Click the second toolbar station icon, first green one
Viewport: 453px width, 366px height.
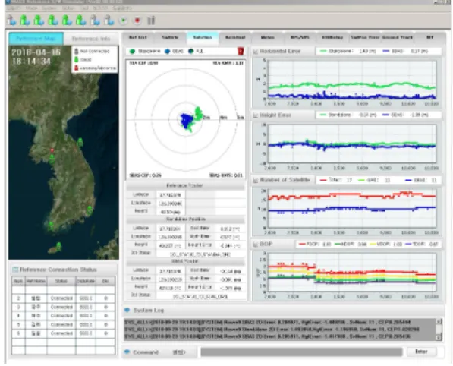pos(25,21)
